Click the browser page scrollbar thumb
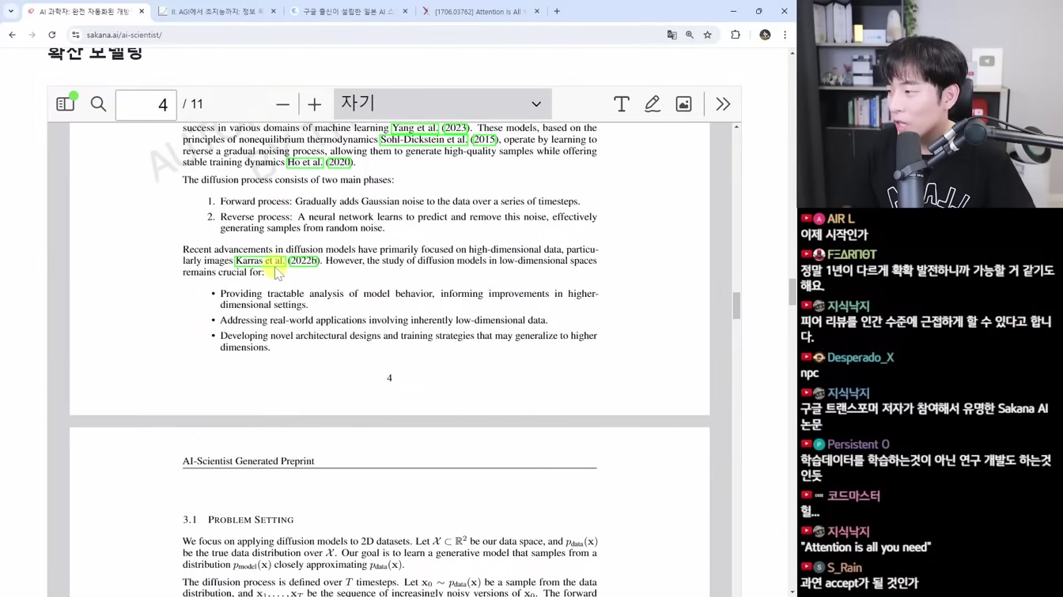The height and width of the screenshot is (597, 1063). pyautogui.click(x=793, y=291)
